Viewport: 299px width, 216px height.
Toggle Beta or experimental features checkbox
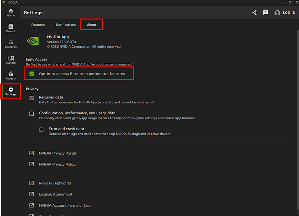32,74
